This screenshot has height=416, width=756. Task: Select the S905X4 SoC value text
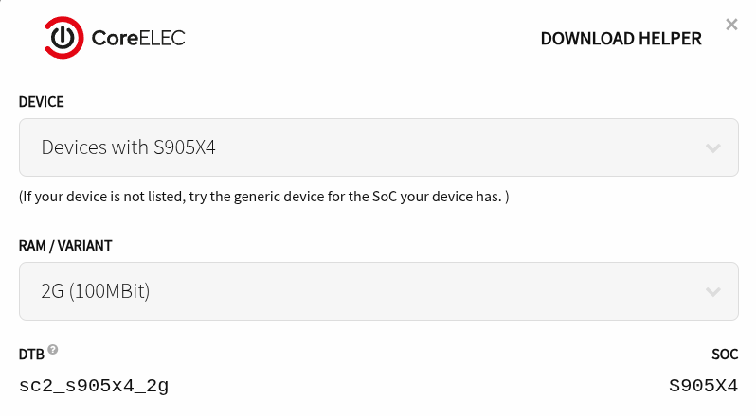point(703,386)
